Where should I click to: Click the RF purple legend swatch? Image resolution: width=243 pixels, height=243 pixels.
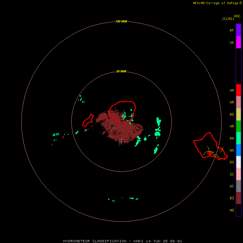click(238, 30)
